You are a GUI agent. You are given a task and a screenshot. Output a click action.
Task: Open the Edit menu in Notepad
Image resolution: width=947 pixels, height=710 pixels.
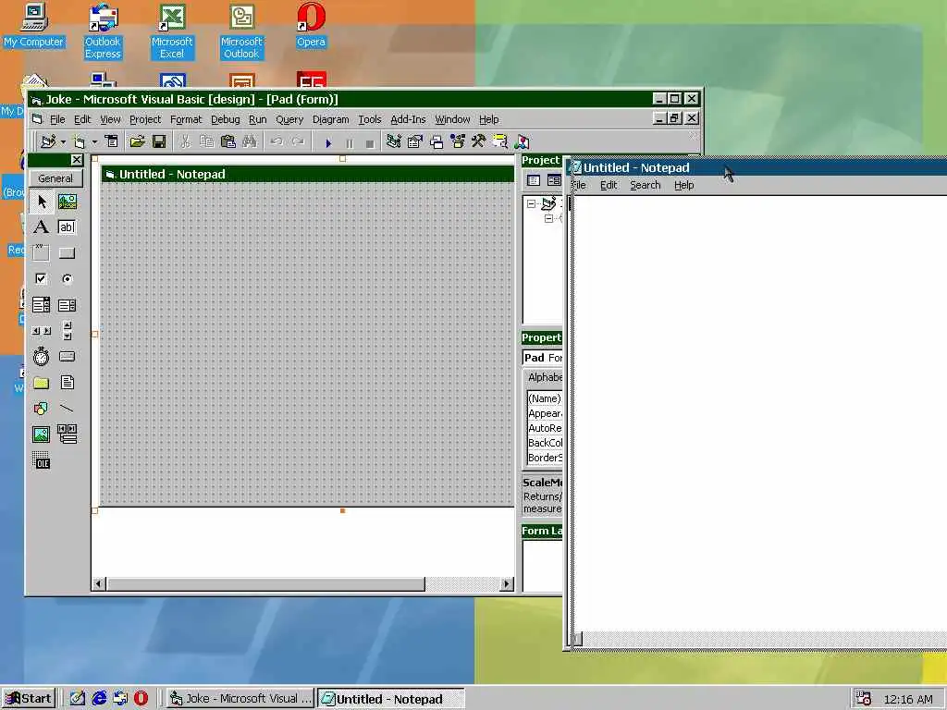click(x=609, y=185)
